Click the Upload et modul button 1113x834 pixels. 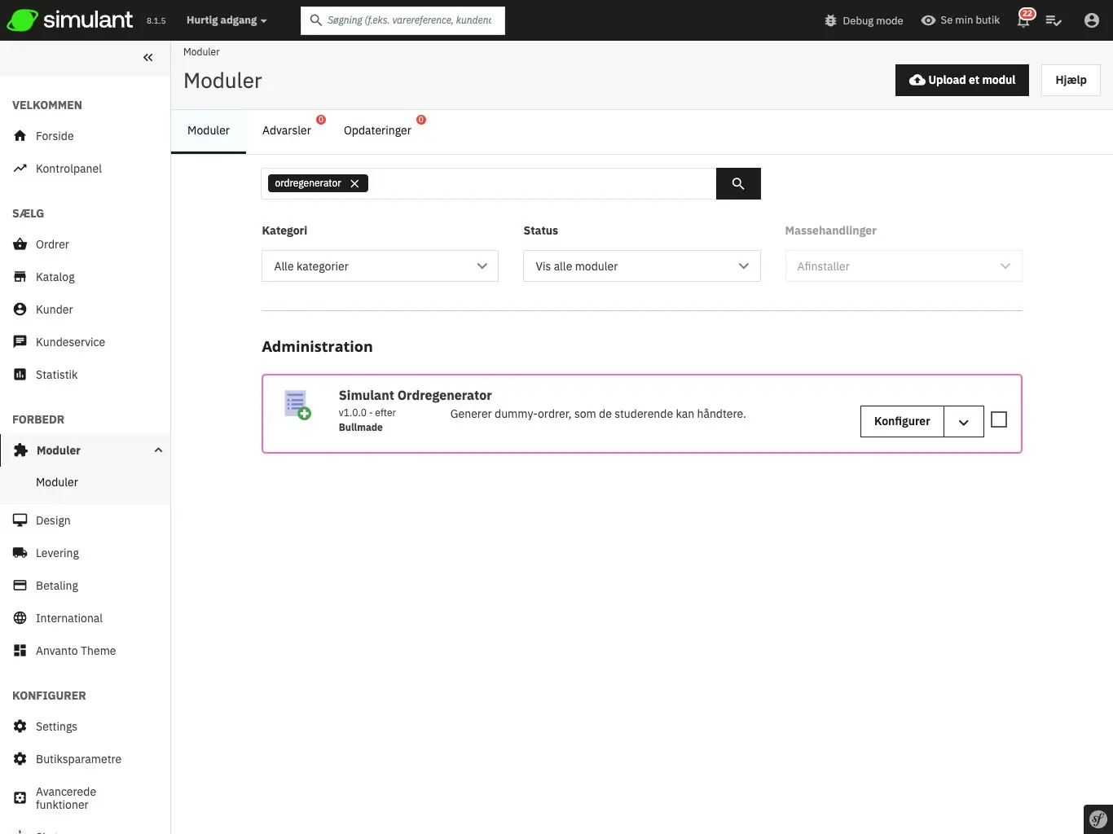pyautogui.click(x=961, y=80)
